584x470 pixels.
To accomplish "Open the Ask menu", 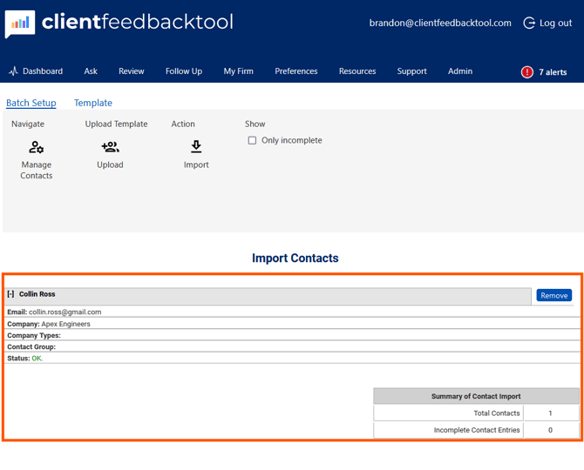I will (91, 71).
